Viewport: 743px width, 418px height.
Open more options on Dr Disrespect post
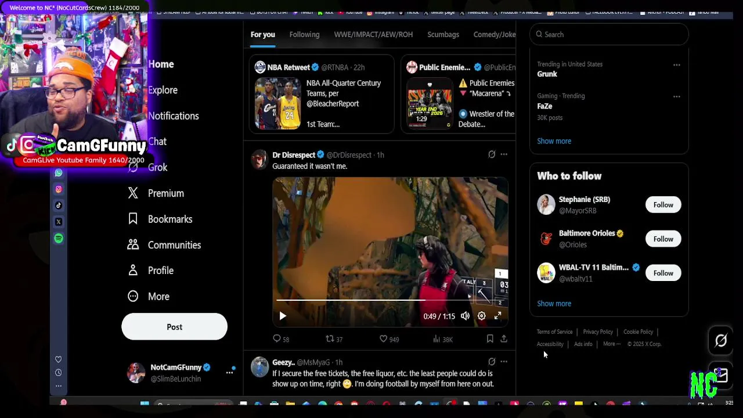pos(504,154)
